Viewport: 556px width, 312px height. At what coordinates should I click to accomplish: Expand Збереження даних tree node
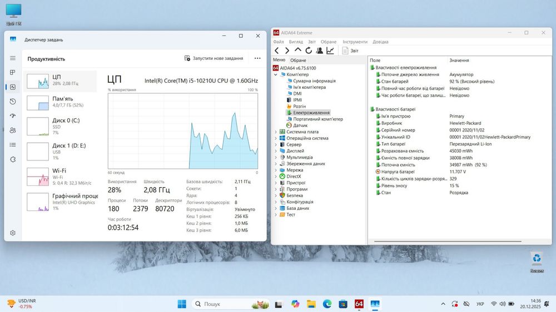point(276,164)
